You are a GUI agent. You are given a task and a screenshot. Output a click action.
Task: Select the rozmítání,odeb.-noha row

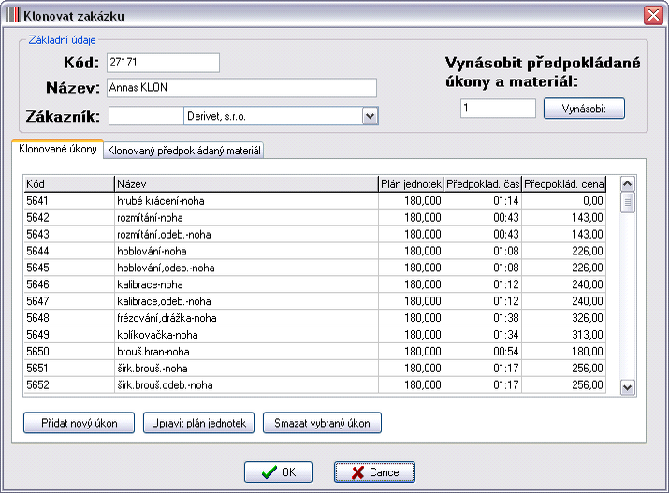tap(315, 234)
